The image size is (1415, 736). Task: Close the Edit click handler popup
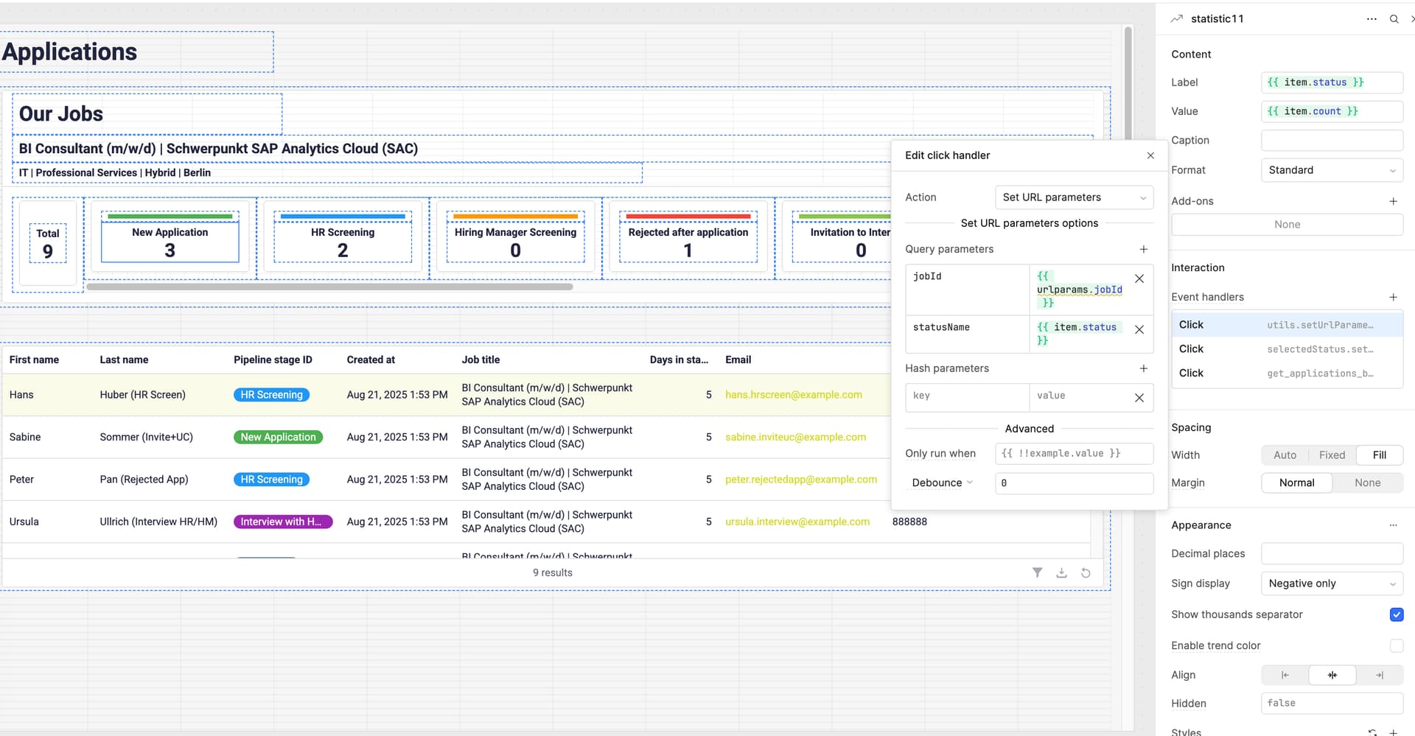[x=1150, y=155]
